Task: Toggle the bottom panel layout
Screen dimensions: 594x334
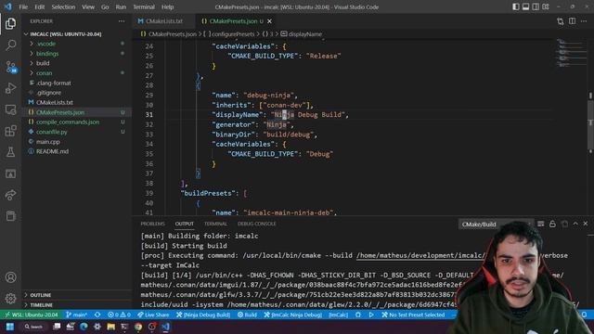Action: (525, 6)
